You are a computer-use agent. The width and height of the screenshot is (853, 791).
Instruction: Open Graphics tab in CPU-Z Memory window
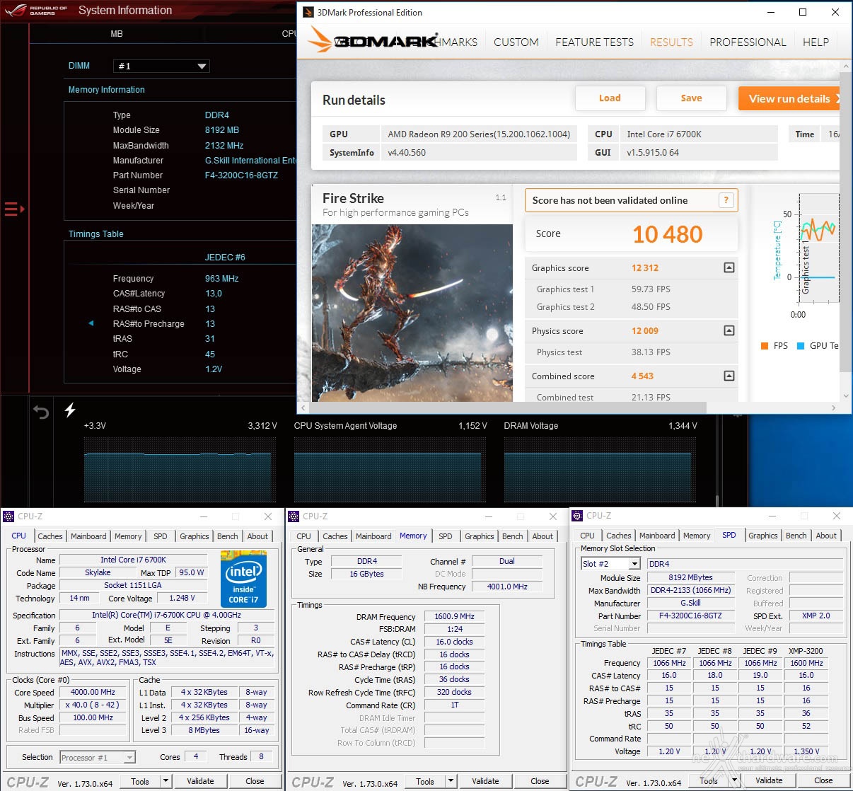pos(480,536)
